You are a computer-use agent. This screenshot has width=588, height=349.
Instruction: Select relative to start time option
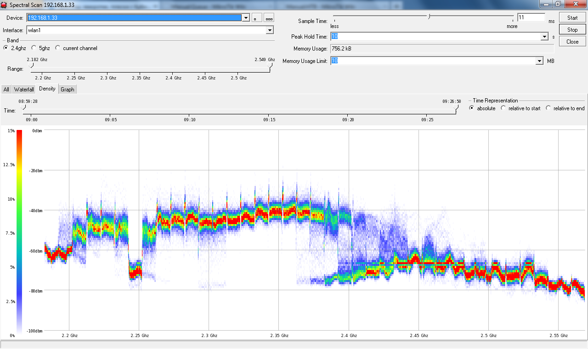(503, 108)
